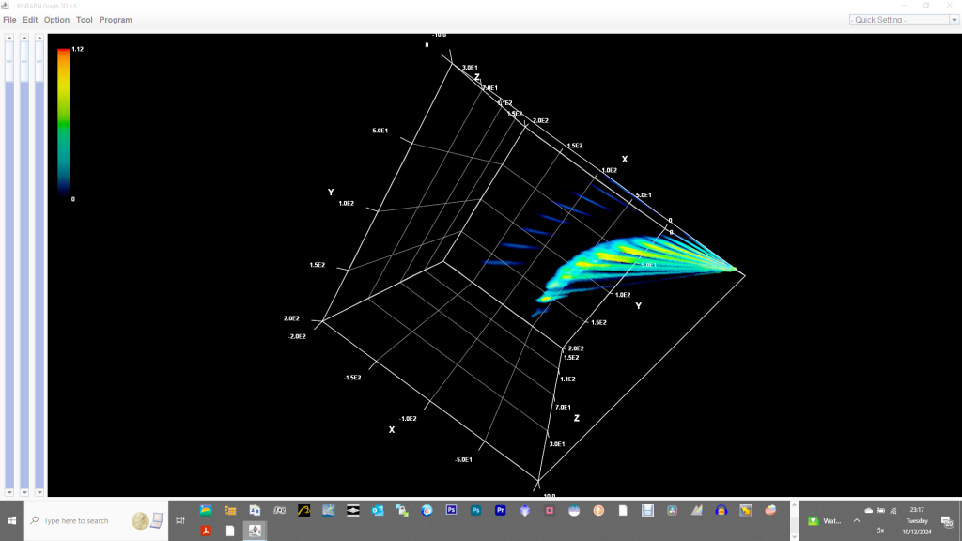Click the Quick Setting dropdown arrow

point(954,20)
